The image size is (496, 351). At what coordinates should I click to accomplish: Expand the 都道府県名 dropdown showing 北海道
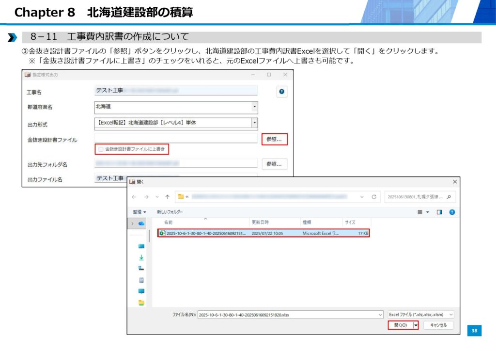pos(255,107)
